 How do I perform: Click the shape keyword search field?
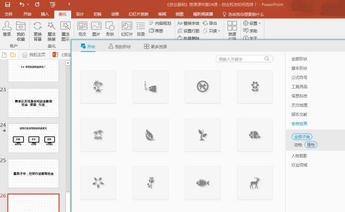[x=244, y=59]
